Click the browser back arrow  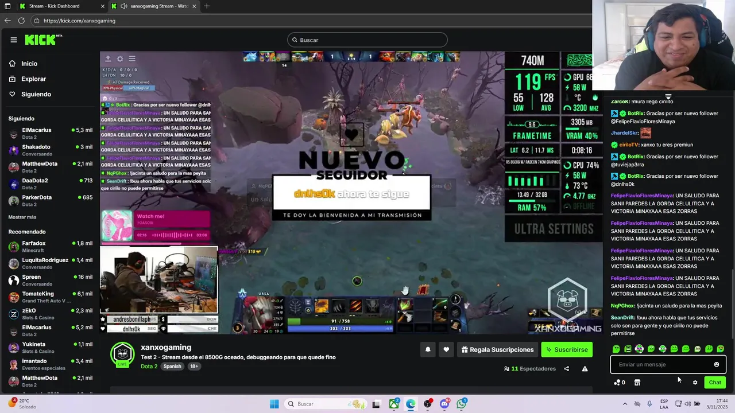click(x=7, y=20)
